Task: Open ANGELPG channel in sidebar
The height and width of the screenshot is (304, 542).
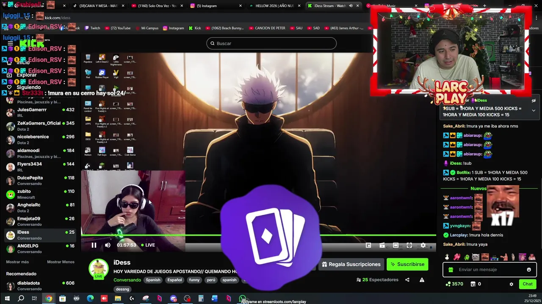Action: pyautogui.click(x=40, y=248)
